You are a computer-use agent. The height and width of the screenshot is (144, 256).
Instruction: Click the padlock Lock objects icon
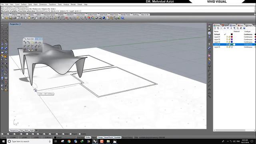pos(85,18)
